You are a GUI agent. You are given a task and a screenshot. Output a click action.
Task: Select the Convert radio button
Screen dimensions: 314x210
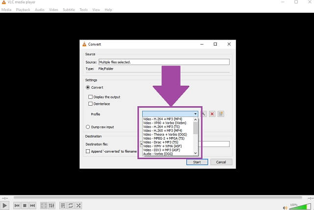click(88, 87)
